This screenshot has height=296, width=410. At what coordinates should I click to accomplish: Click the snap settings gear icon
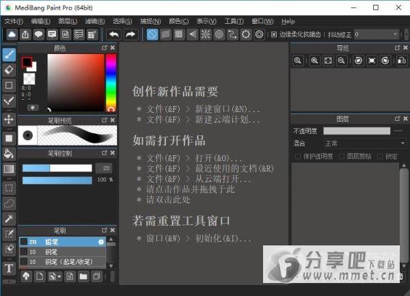[x=260, y=34]
